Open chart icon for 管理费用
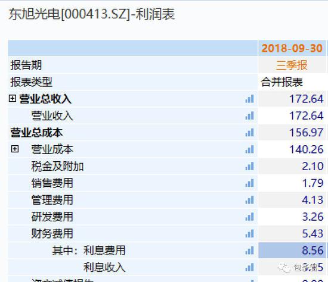 click(x=249, y=200)
